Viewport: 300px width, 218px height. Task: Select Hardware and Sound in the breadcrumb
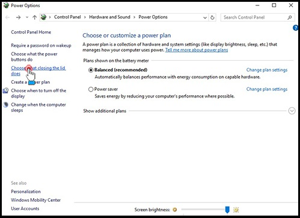109,17
